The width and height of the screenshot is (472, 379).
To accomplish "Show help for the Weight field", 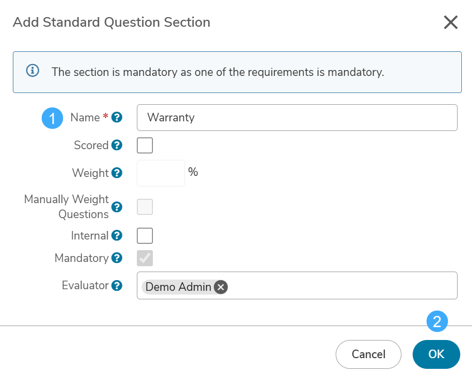I will pyautogui.click(x=117, y=173).
